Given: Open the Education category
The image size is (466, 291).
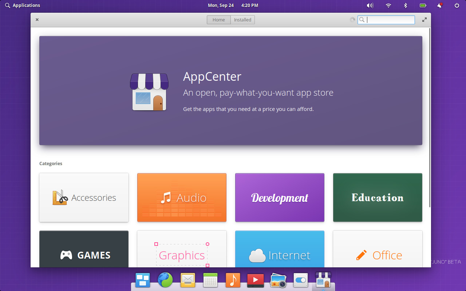Looking at the screenshot, I should (x=378, y=198).
